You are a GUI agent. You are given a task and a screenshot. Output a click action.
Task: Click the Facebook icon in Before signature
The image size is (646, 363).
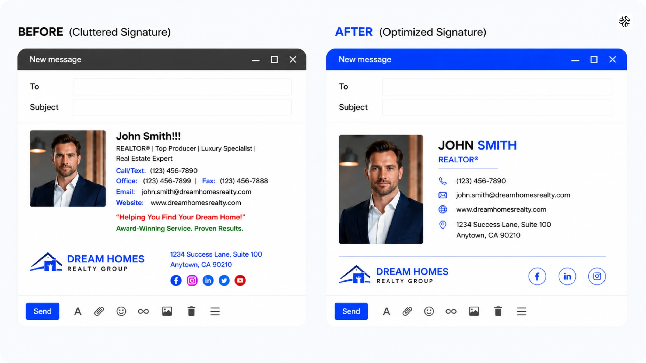pyautogui.click(x=176, y=280)
